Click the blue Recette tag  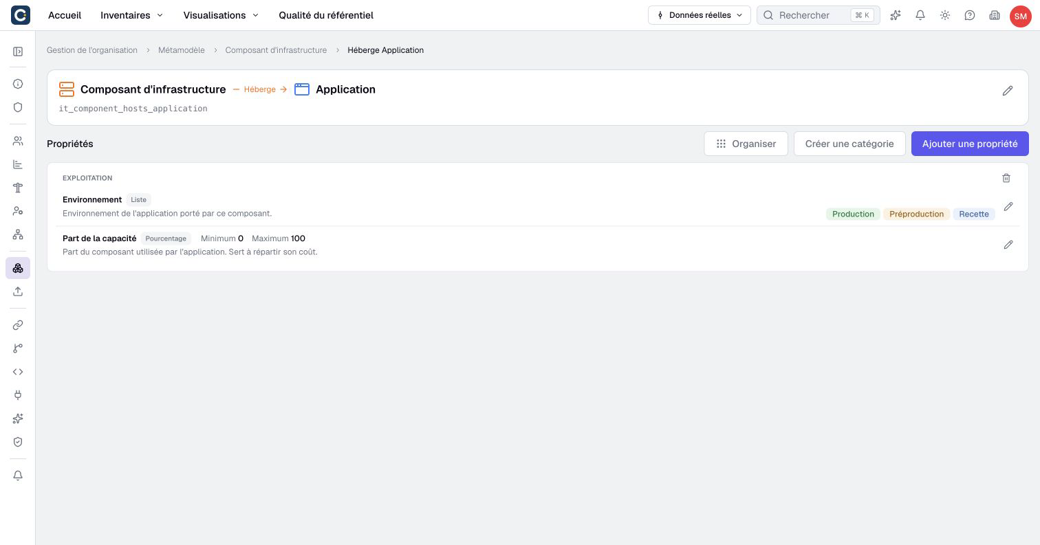pos(974,214)
